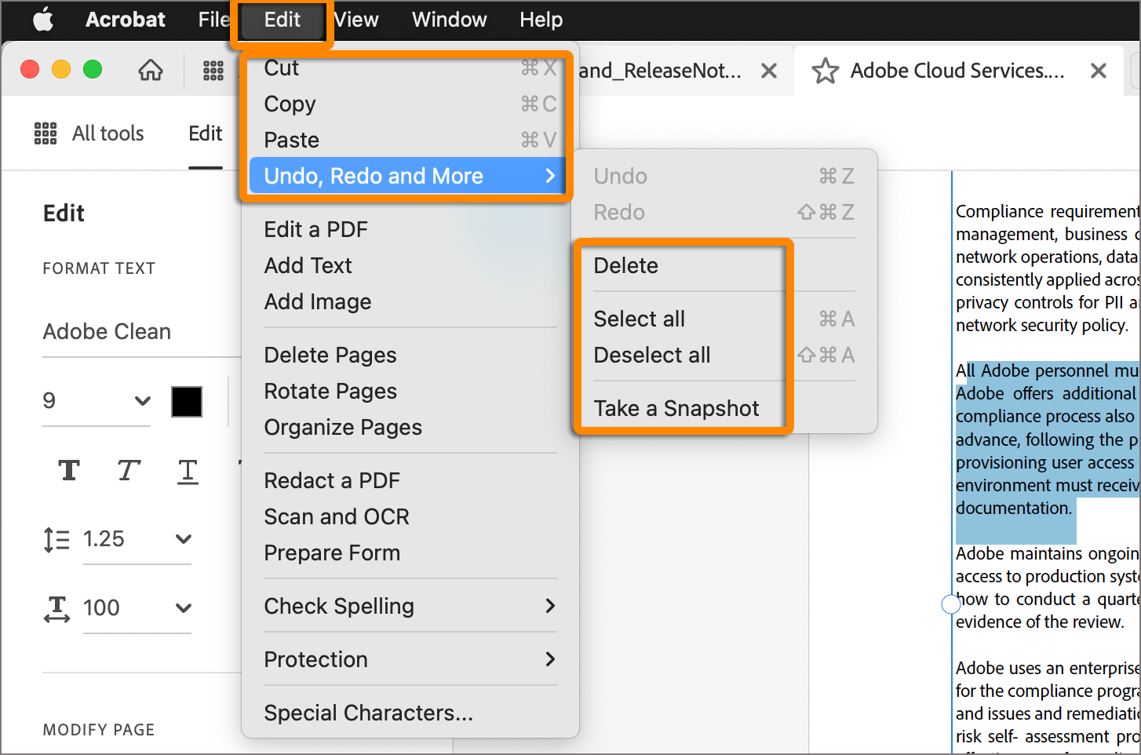The image size is (1141, 755).
Task: Toggle underline text formatting
Action: 188,471
